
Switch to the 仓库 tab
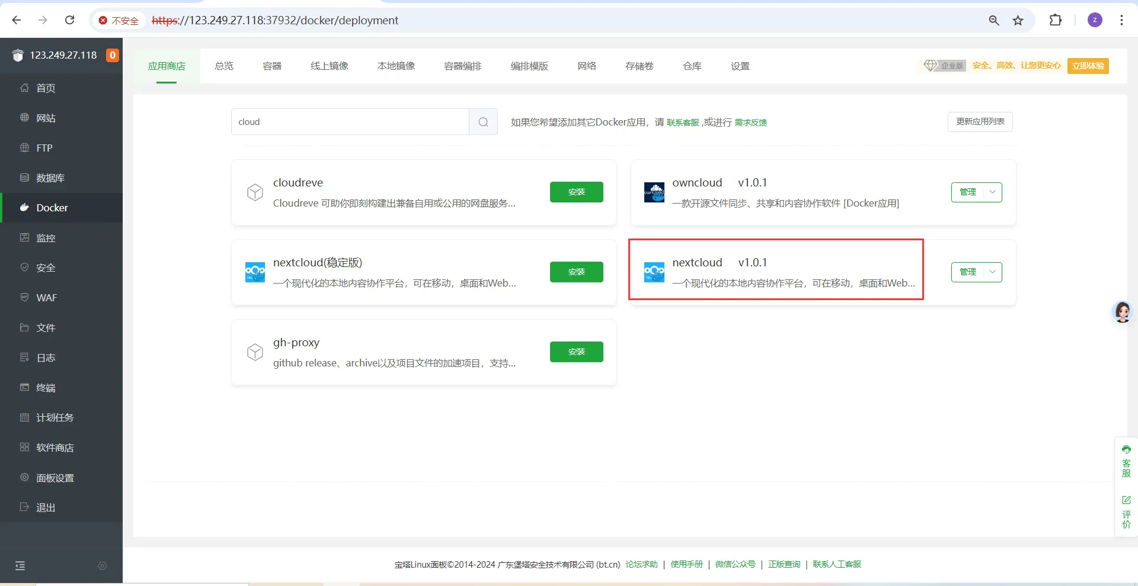(x=692, y=66)
